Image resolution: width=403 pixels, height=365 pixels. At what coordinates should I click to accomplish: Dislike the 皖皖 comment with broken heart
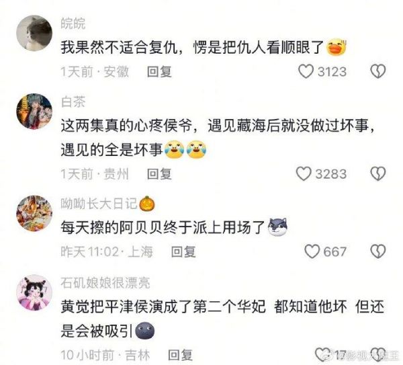coord(377,71)
